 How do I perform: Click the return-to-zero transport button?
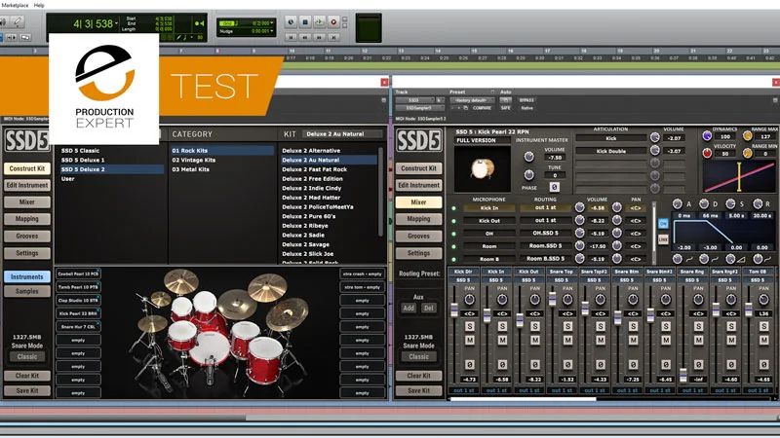pyautogui.click(x=291, y=37)
